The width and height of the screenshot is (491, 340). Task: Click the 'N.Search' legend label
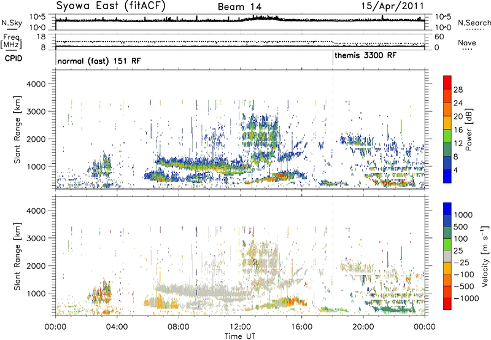pyautogui.click(x=474, y=23)
